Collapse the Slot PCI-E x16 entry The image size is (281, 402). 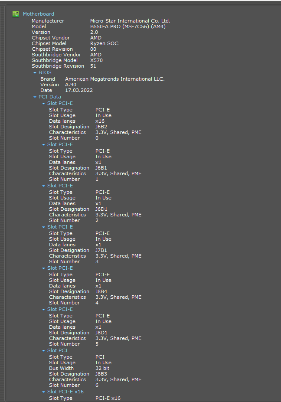pos(44,392)
